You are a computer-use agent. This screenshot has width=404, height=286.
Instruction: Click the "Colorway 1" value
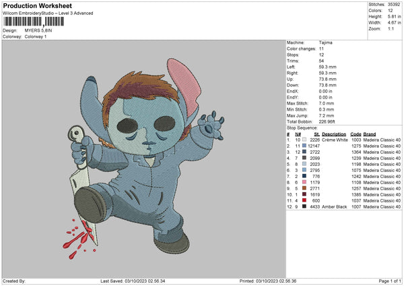click(x=36, y=36)
